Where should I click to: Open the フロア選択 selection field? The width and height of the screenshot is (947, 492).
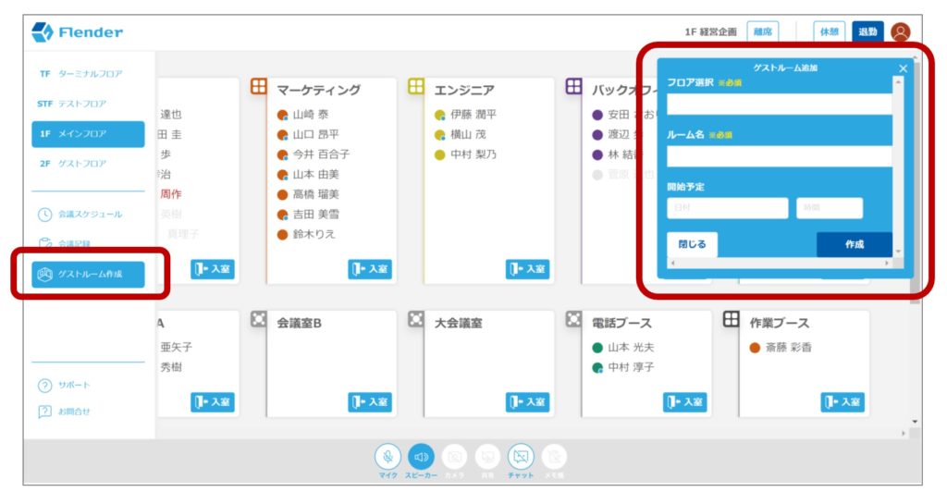point(780,105)
